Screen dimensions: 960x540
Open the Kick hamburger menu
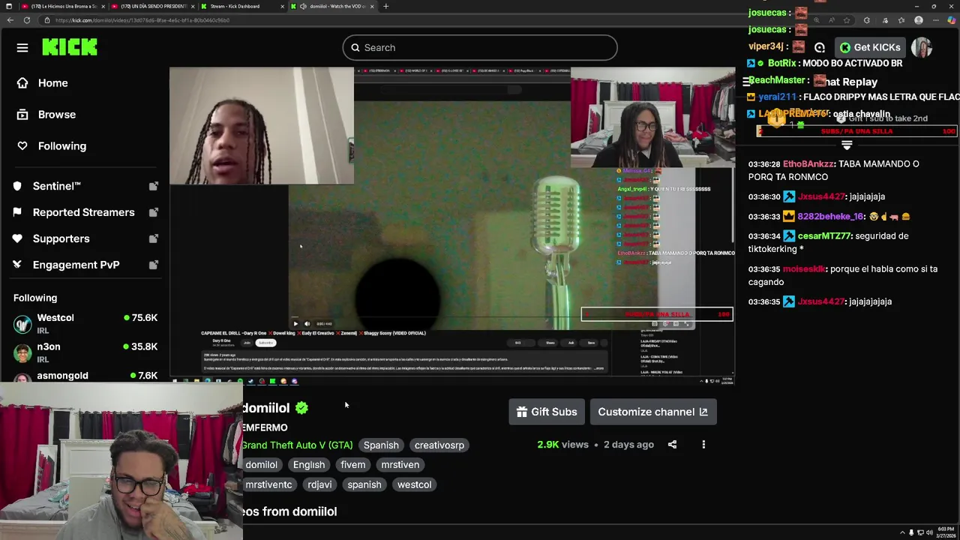pyautogui.click(x=22, y=48)
